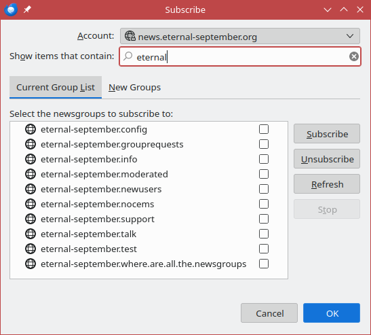Select eternal-september.where.are.all.the.newsgroups row

[x=149, y=264]
